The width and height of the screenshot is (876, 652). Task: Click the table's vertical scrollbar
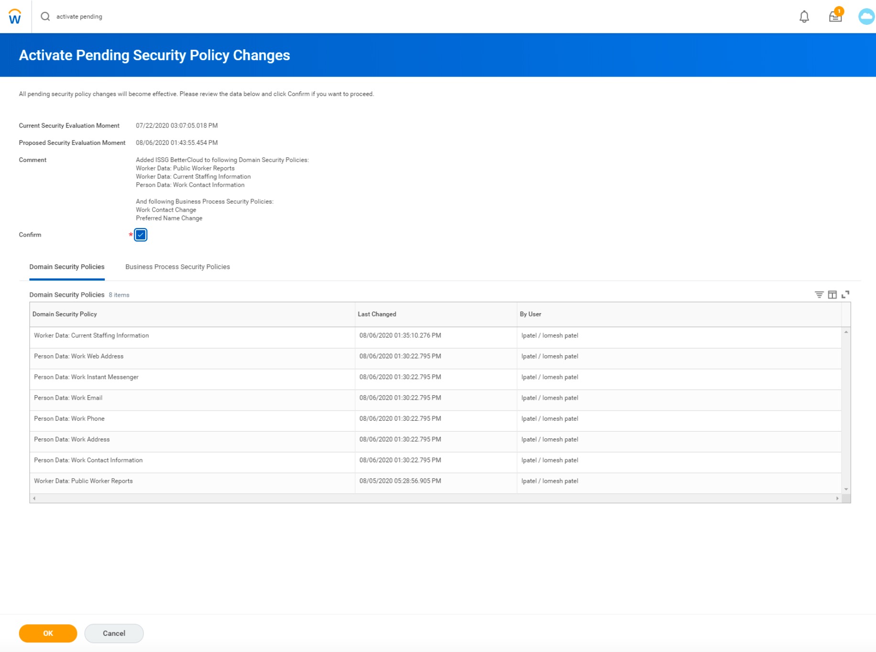coord(846,409)
